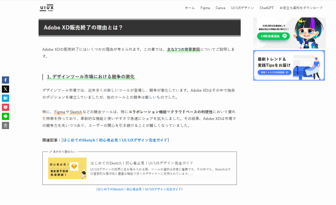
Task: Save the article with the Pocket icon
Action: [x=5, y=107]
